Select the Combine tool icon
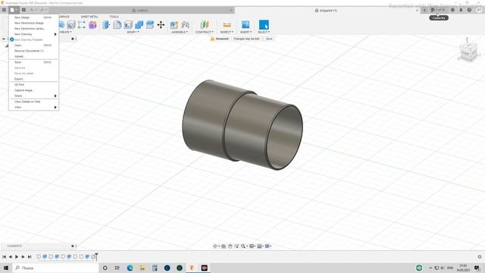The height and width of the screenshot is (273, 485). 139,24
